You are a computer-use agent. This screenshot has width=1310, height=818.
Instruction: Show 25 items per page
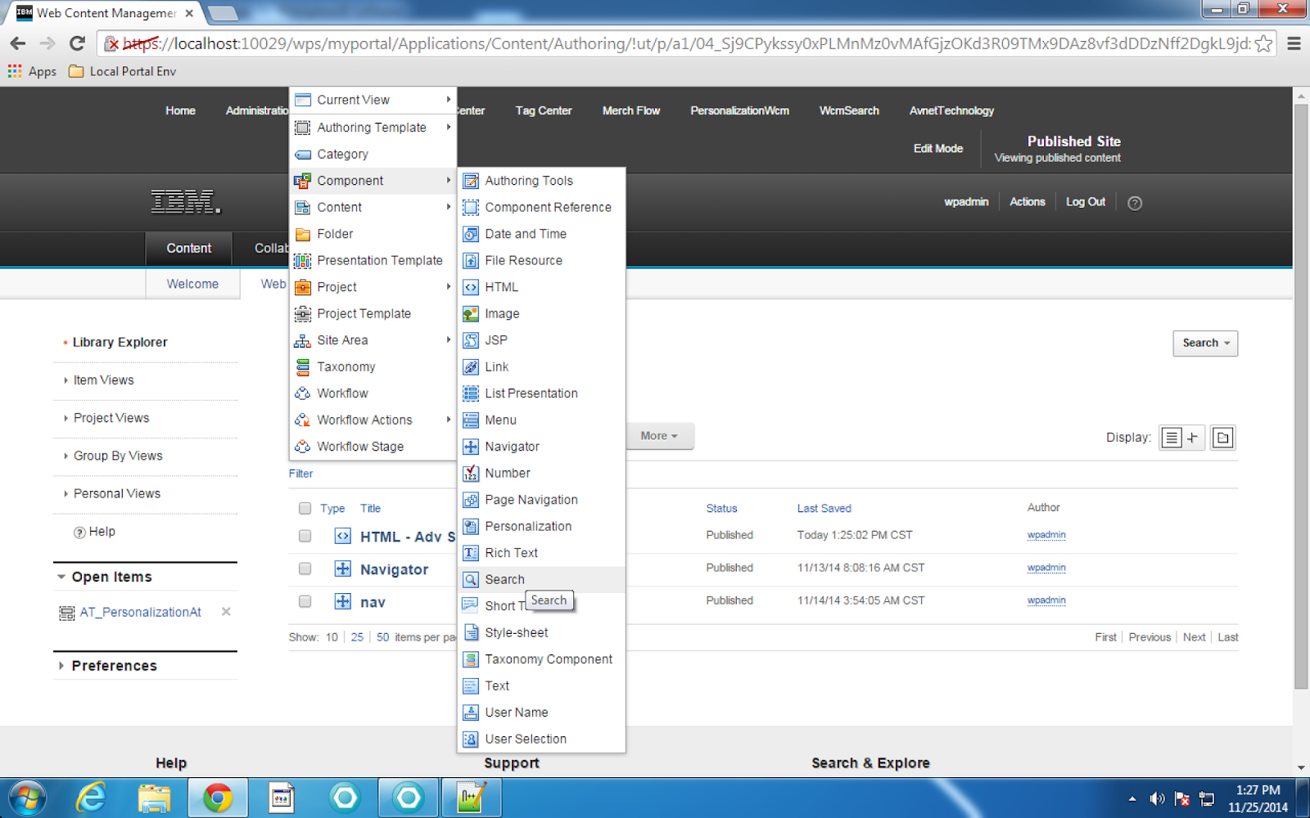point(357,637)
